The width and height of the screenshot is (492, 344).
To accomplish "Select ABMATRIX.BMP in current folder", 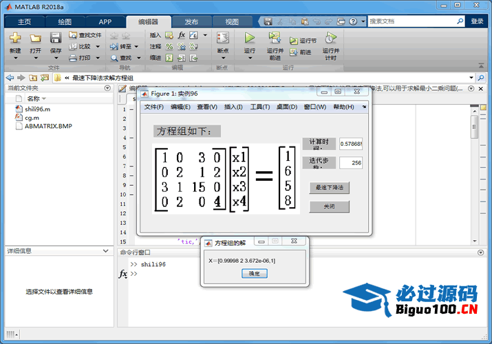I will 48,126.
